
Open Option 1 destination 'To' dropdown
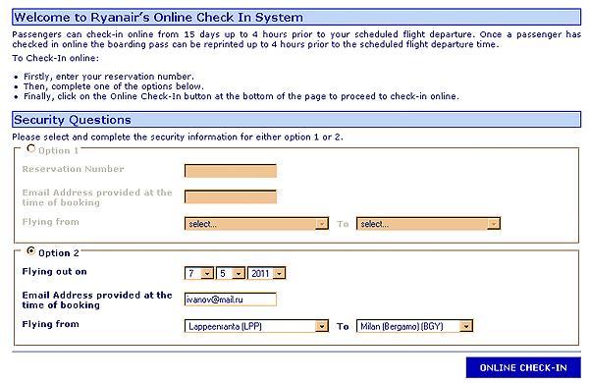428,224
